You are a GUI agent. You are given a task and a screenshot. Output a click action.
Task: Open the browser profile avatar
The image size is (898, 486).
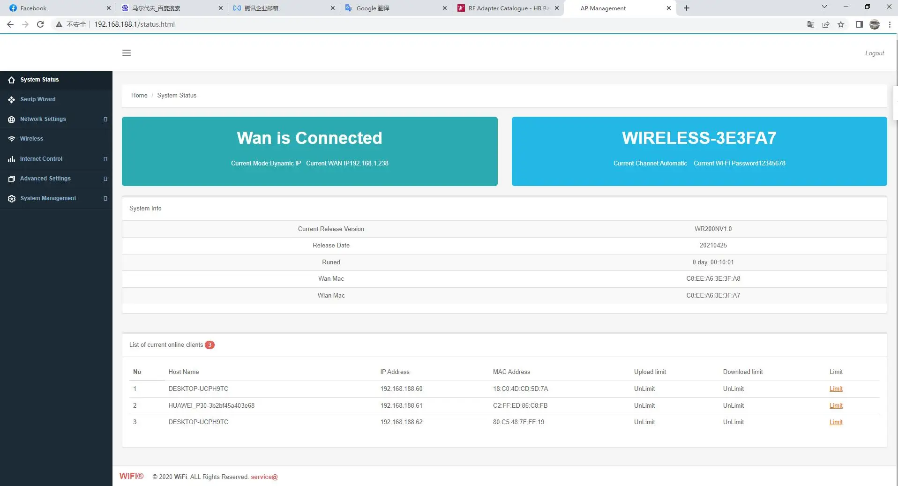875,24
